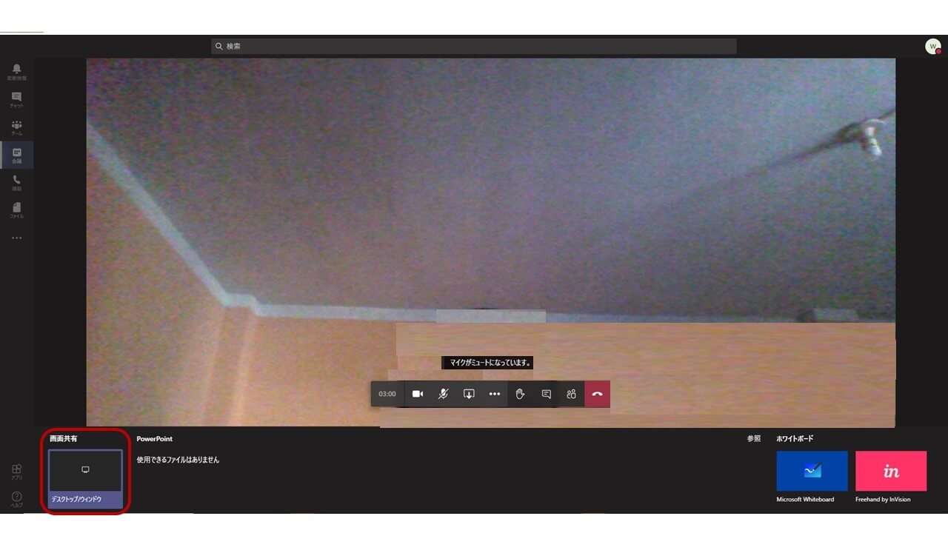Screen dimensions: 948x533
Task: Open the Chat (チャット) sidebar icon
Action: pyautogui.click(x=16, y=99)
